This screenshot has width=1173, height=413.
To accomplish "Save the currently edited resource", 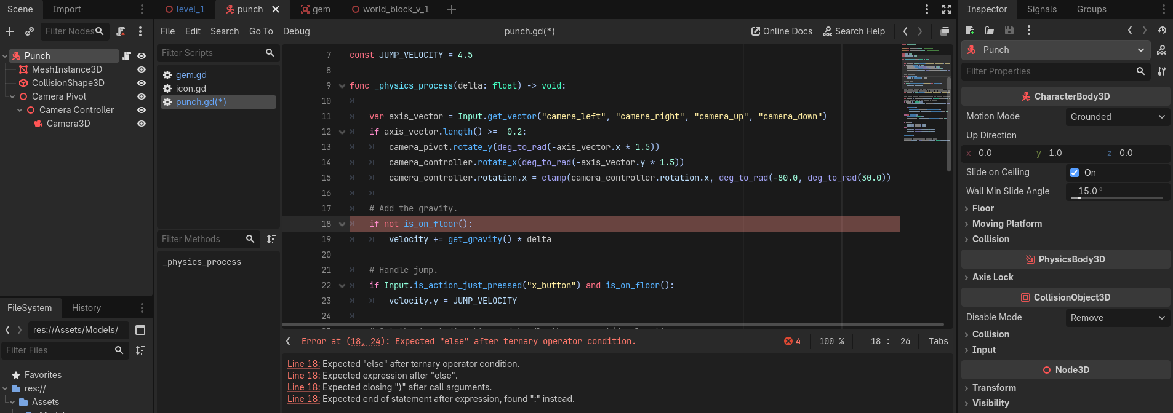I will 1009,30.
